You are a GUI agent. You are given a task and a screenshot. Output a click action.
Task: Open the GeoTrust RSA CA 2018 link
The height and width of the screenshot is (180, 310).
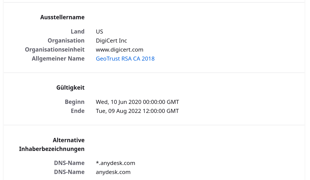point(125,59)
